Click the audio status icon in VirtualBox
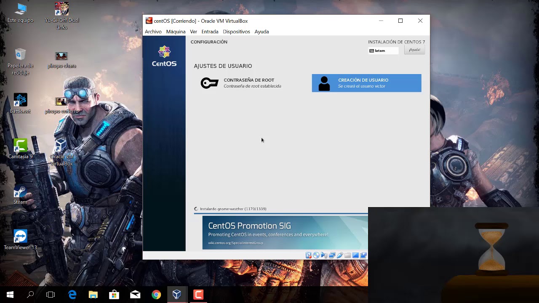The height and width of the screenshot is (303, 539). tap(324, 255)
